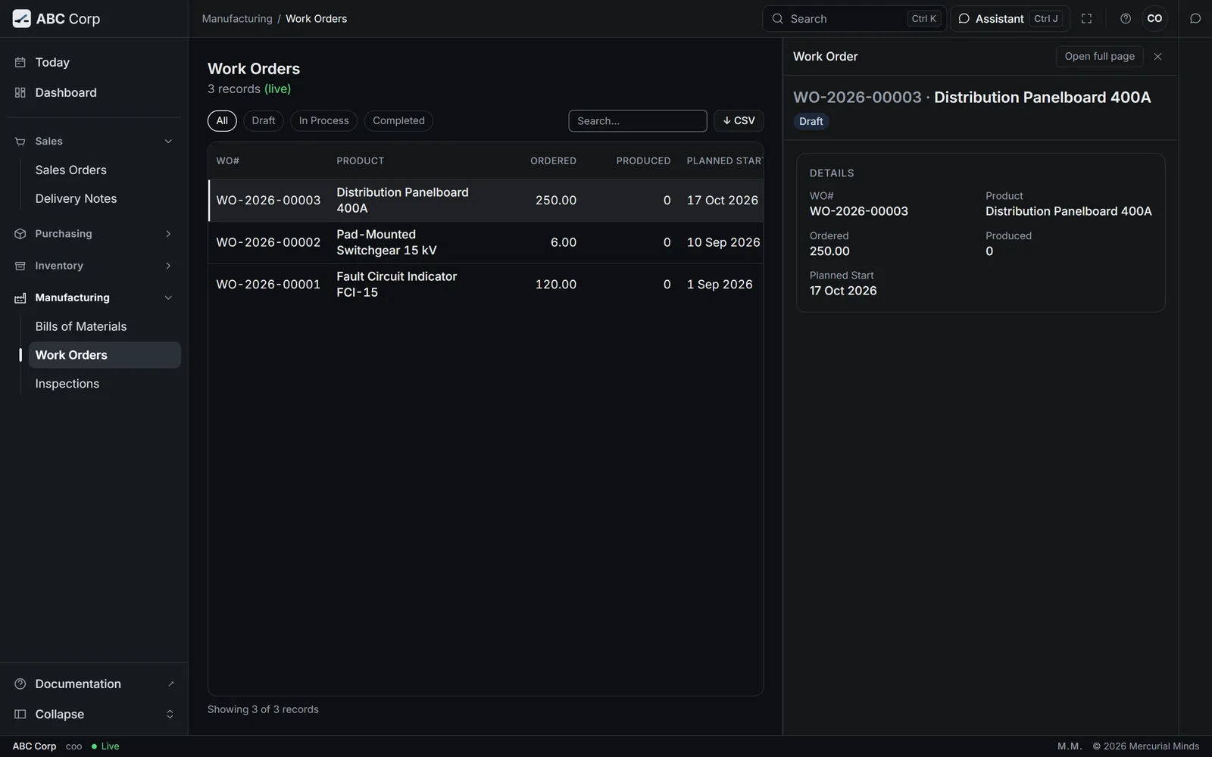Select the All filter tab
This screenshot has height=757, width=1212.
222,121
